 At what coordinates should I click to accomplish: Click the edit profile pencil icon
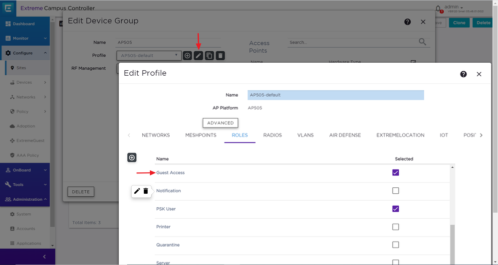point(198,55)
